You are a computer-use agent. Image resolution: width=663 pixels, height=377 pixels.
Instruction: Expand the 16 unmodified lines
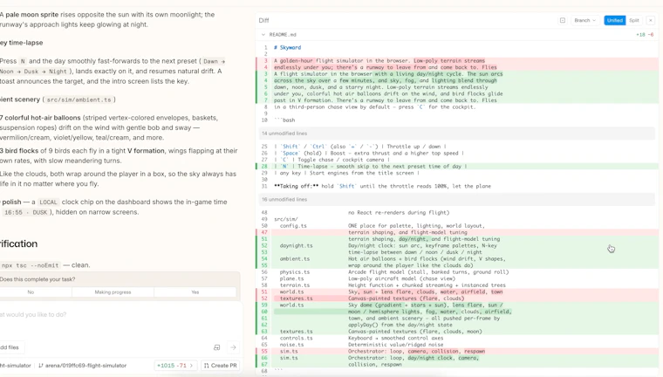tap(456, 199)
